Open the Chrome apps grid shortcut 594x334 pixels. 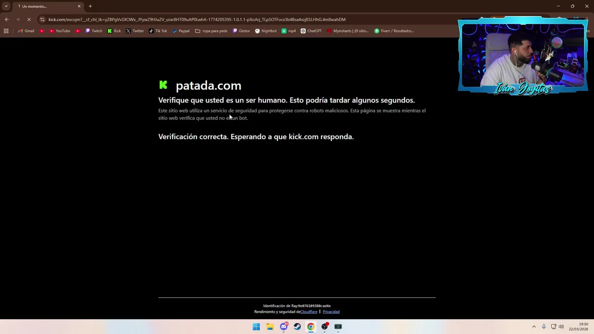[6, 31]
